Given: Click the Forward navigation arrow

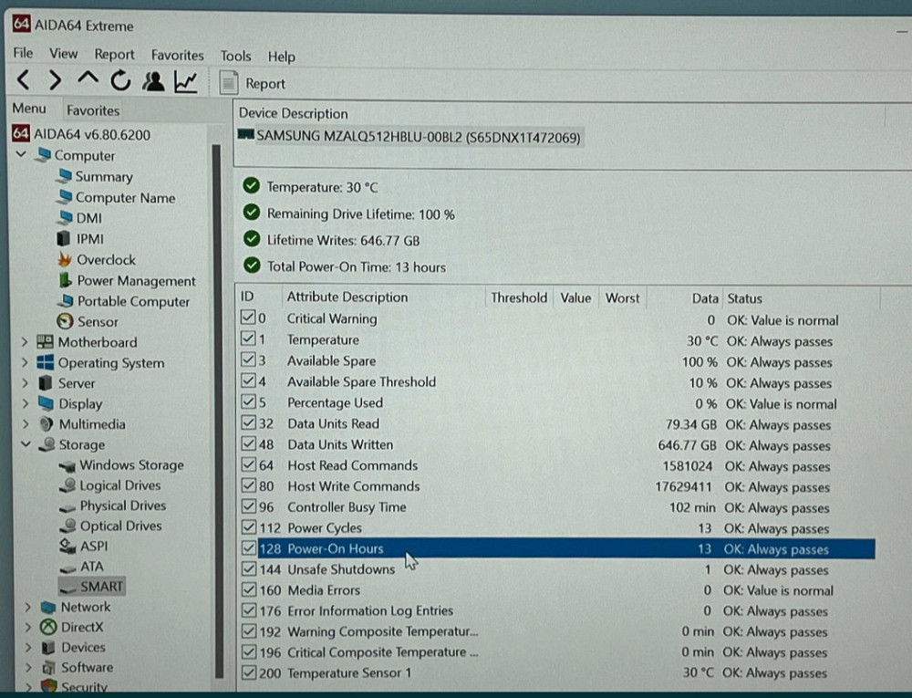Looking at the screenshot, I should [55, 81].
